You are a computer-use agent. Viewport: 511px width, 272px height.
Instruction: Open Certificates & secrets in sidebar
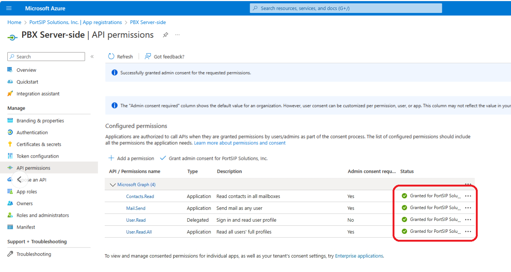39,144
